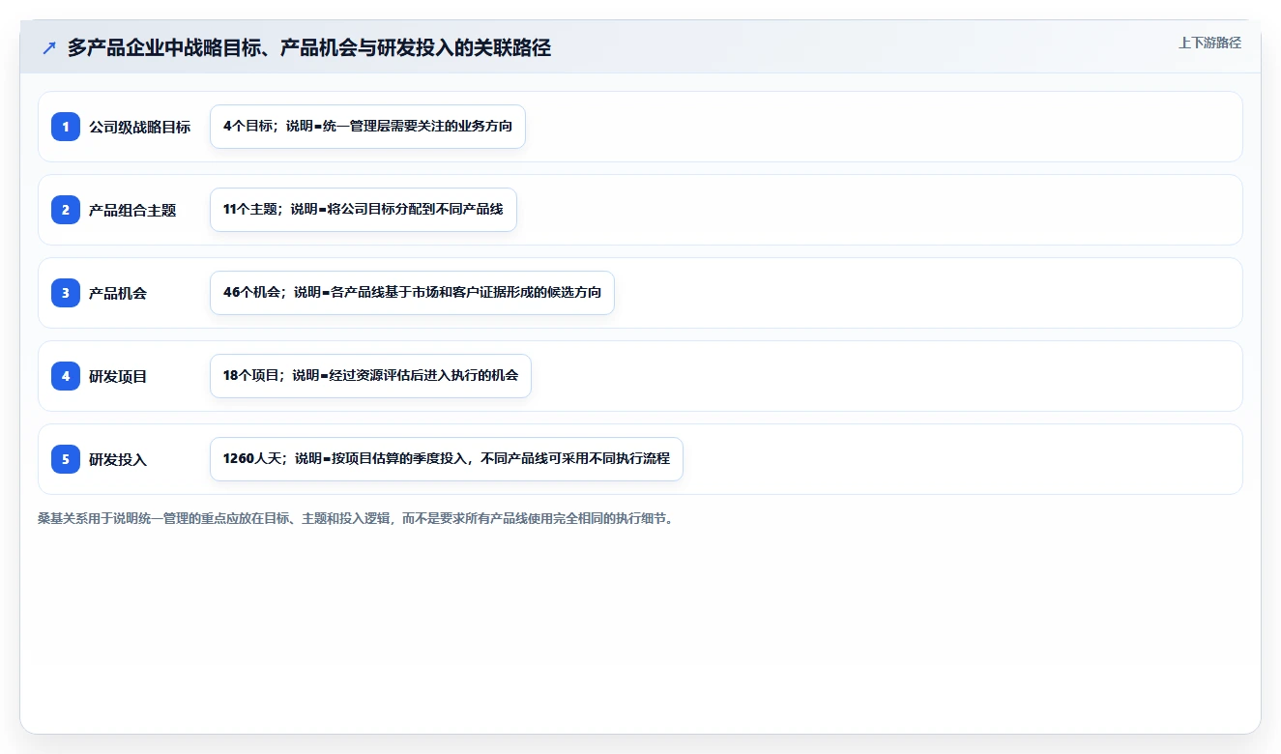Open the 4个目标 description chip
The width and height of the screenshot is (1281, 754).
[367, 127]
